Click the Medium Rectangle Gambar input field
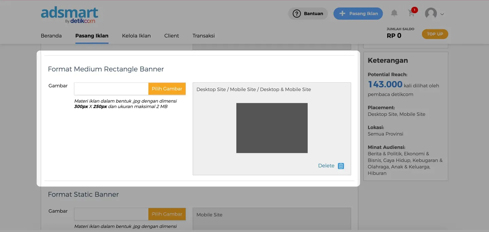 (111, 89)
